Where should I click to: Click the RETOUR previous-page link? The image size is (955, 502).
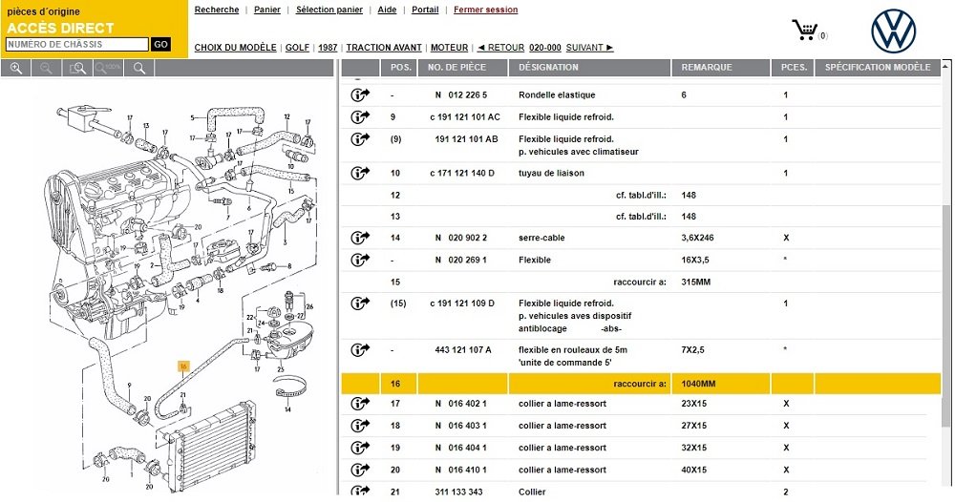[500, 48]
